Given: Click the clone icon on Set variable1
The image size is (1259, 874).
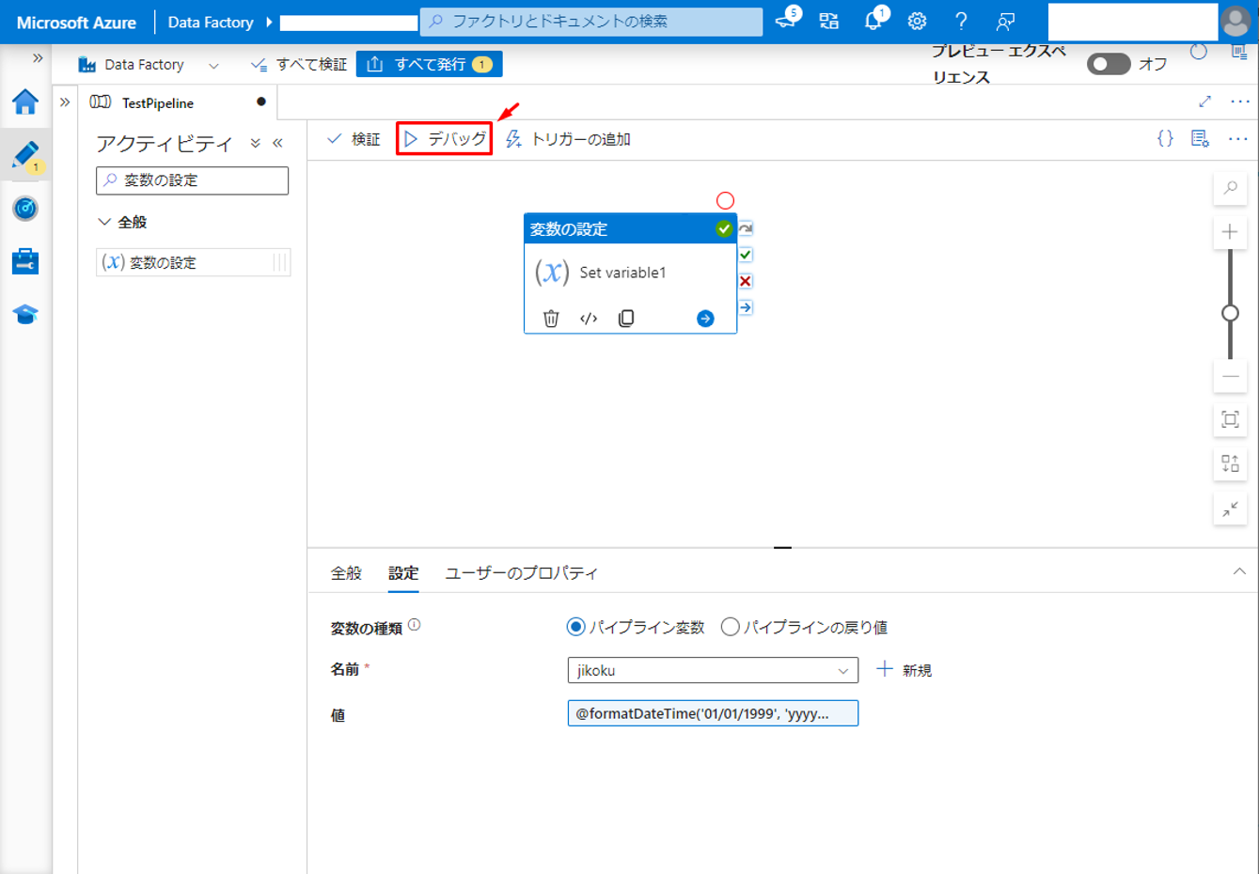Looking at the screenshot, I should coord(626,319).
